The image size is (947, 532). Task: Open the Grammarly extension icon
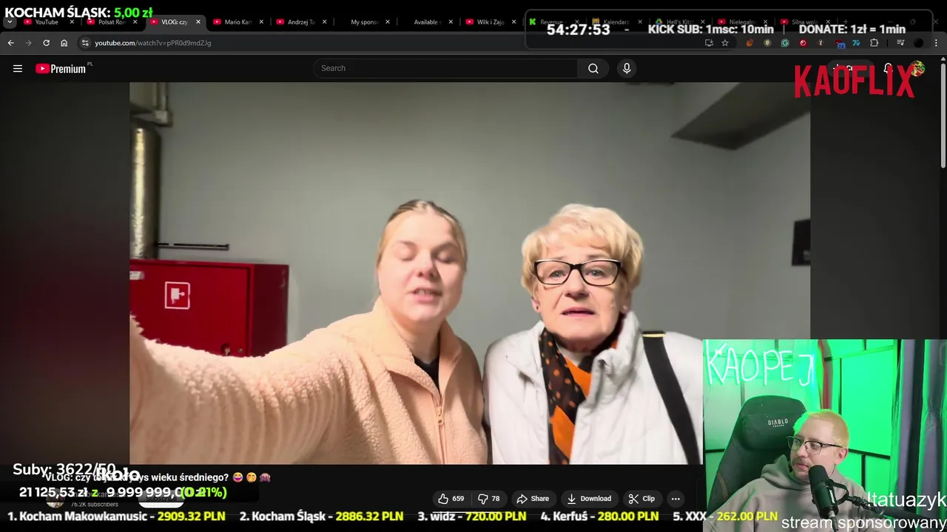[x=785, y=43]
